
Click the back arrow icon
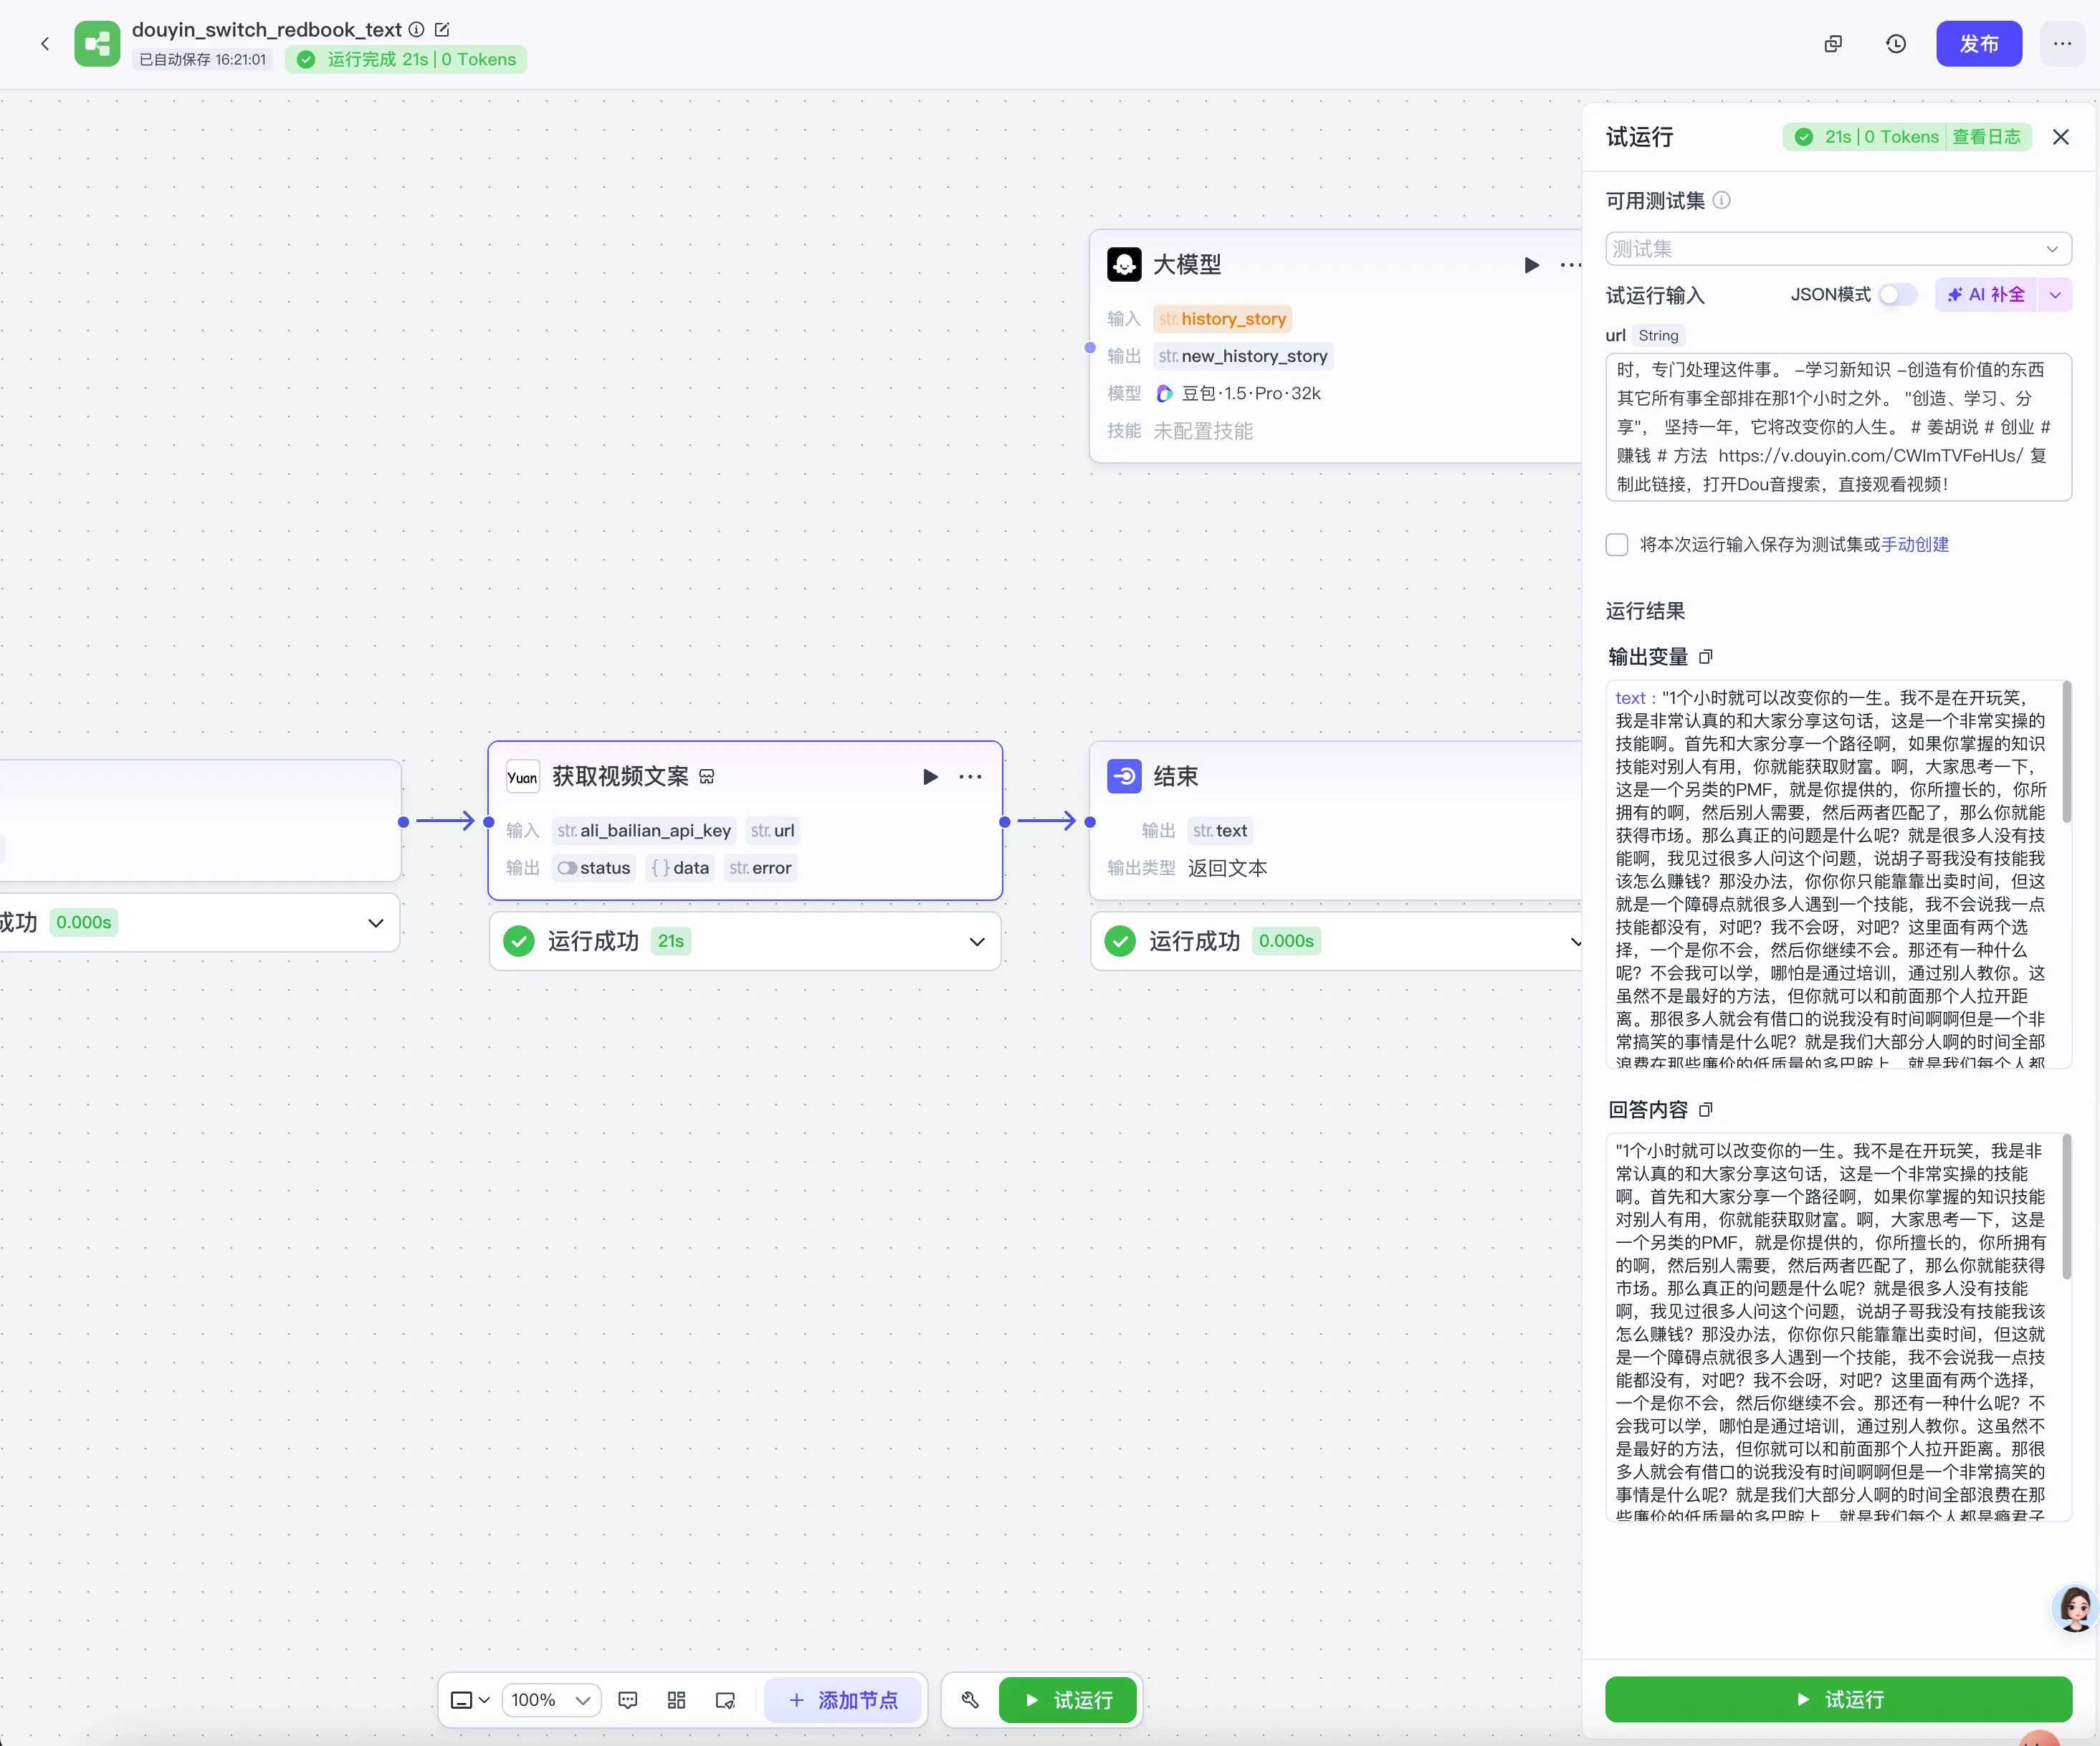click(45, 44)
